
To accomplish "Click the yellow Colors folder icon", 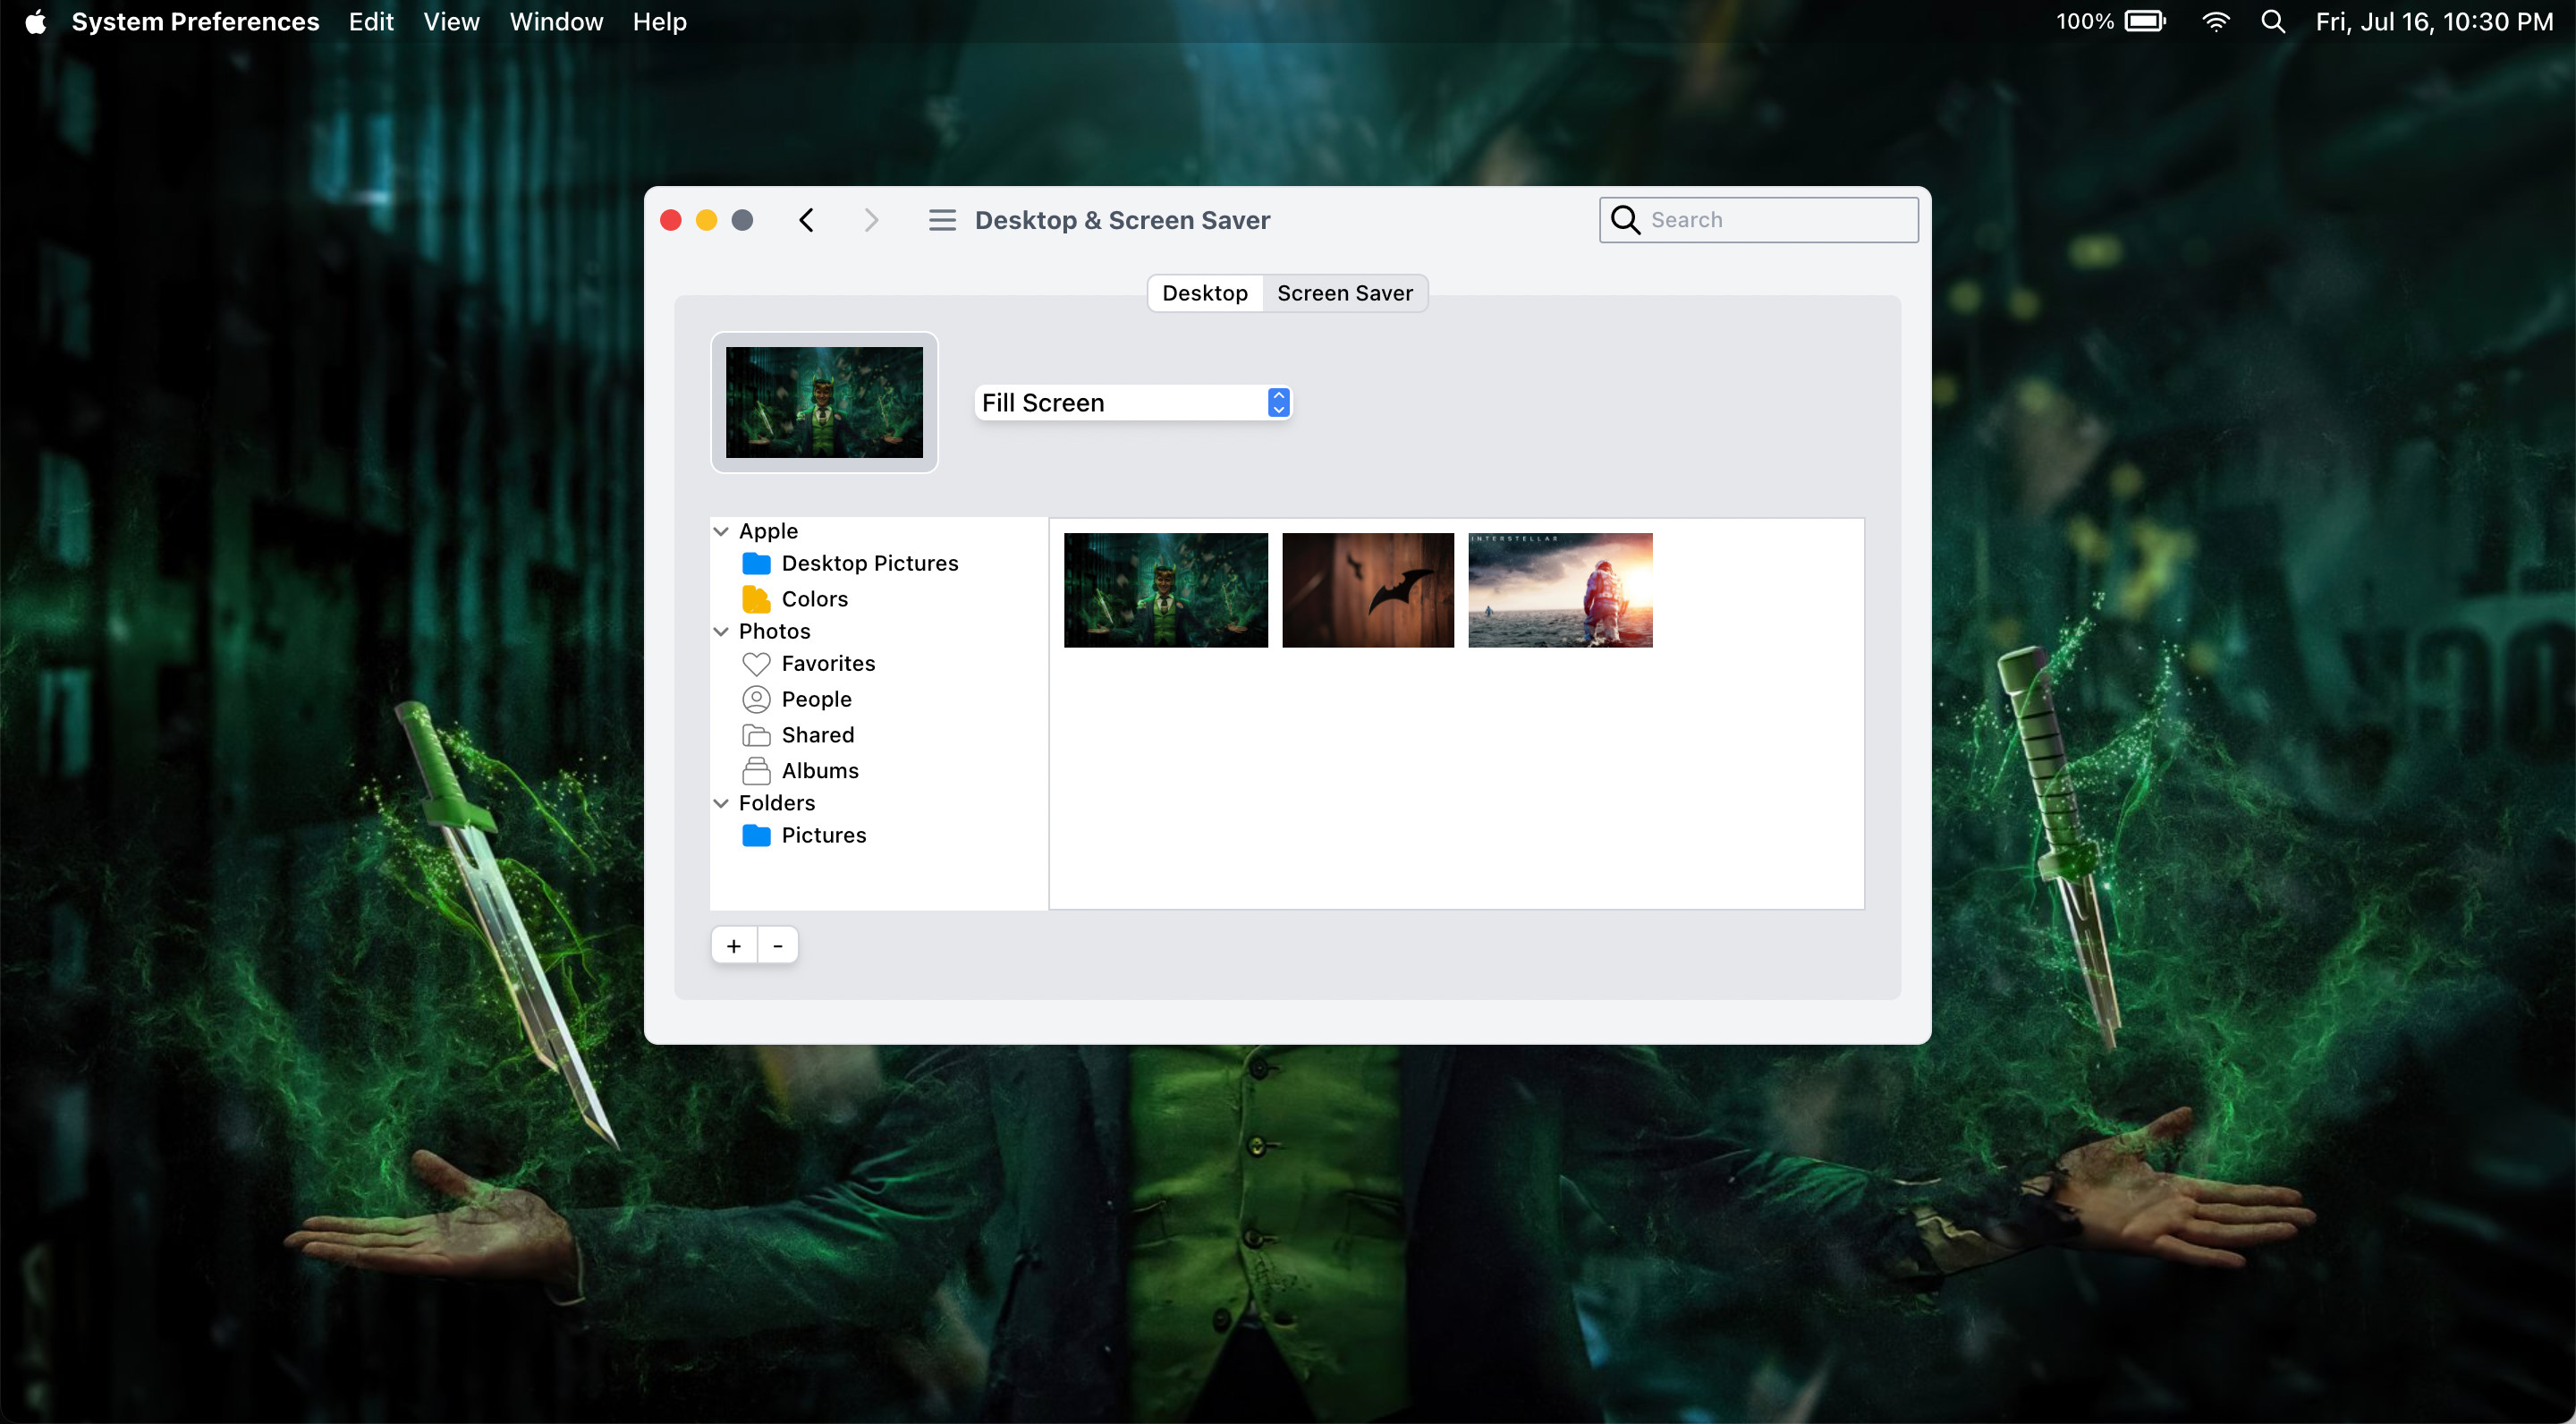I will click(x=756, y=599).
